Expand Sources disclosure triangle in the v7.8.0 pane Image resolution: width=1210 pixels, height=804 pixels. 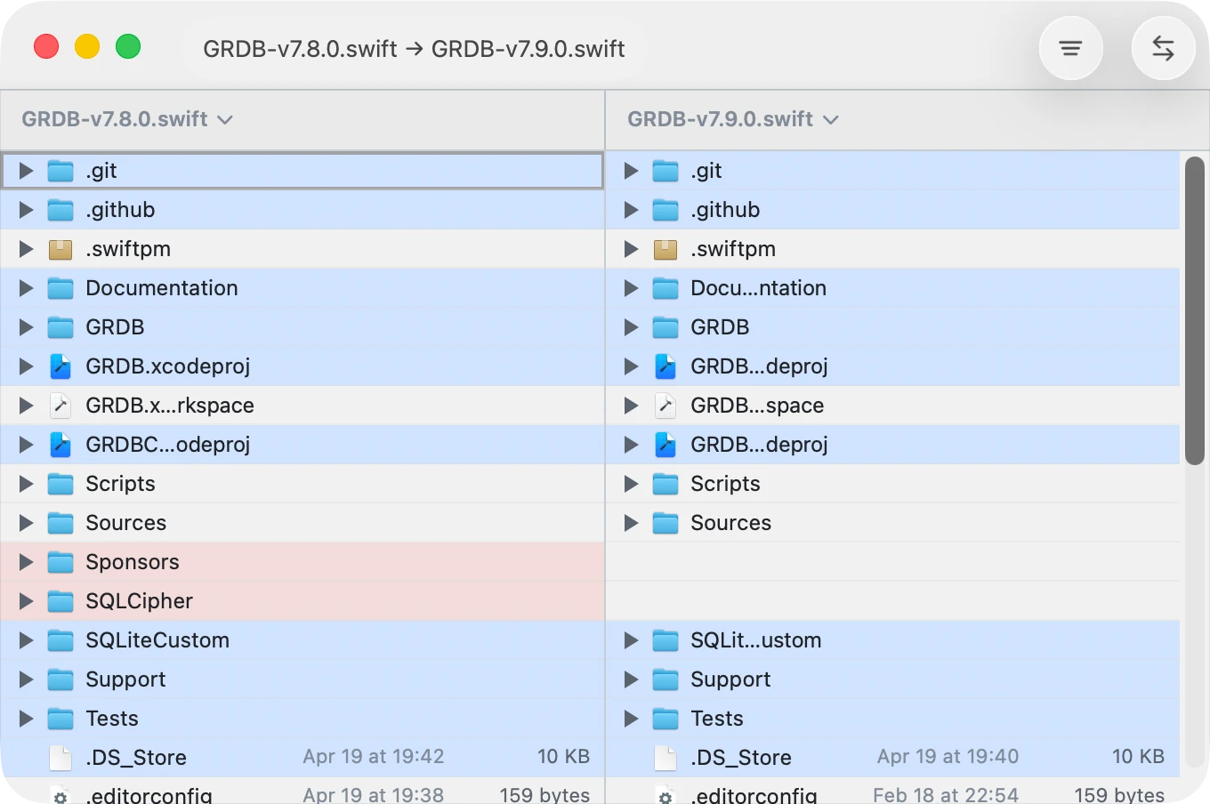coord(26,523)
